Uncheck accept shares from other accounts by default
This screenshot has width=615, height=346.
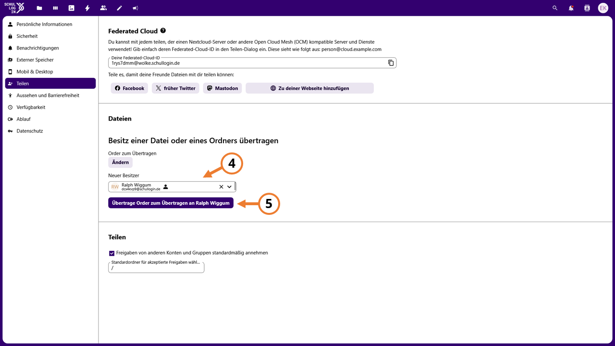(111, 253)
